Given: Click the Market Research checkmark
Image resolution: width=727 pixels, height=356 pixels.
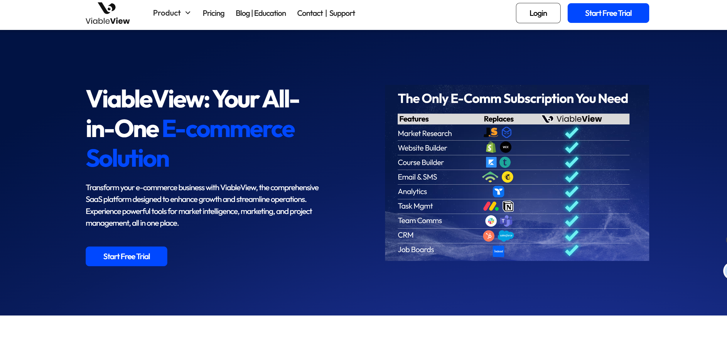Looking at the screenshot, I should pos(571,133).
